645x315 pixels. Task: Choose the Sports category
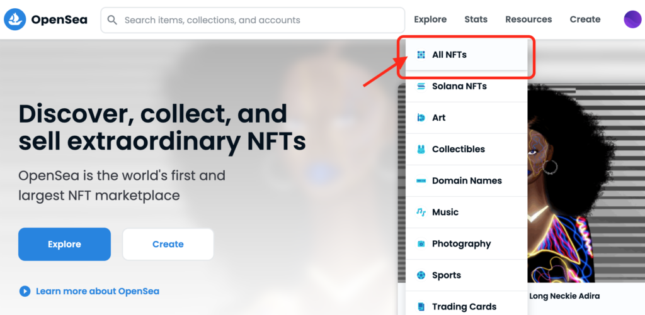pos(467,275)
